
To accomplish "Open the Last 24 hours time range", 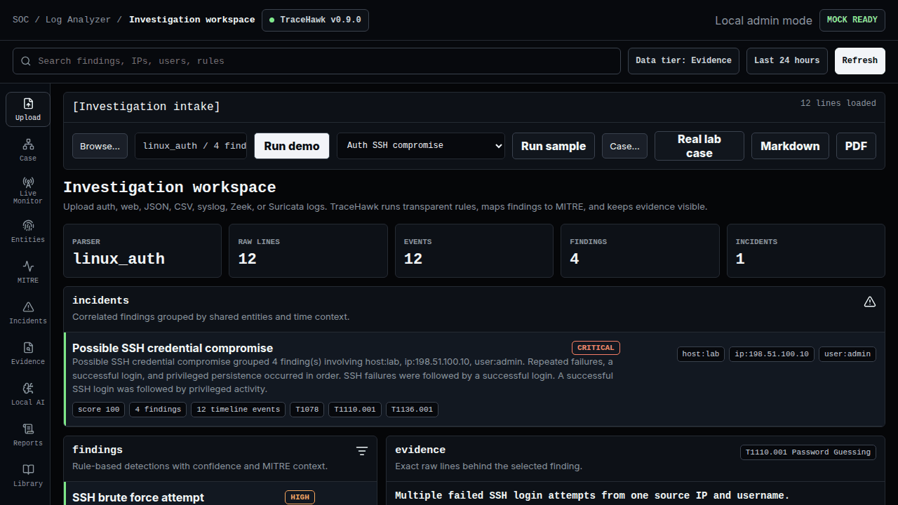I will point(787,61).
